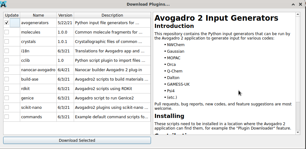Click the Dalton list entry
The height and width of the screenshot is (149, 306).
coord(173,78)
